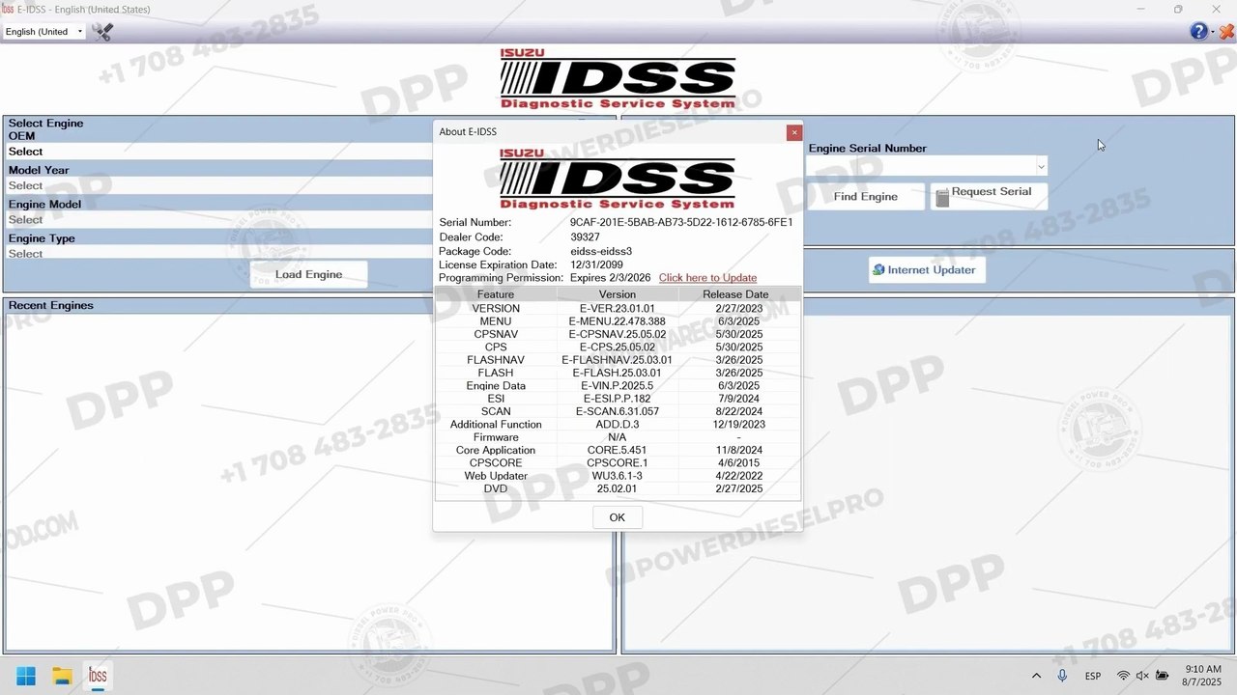Click Web Updater version WU3.6.1-3
The height and width of the screenshot is (695, 1237).
click(x=618, y=476)
